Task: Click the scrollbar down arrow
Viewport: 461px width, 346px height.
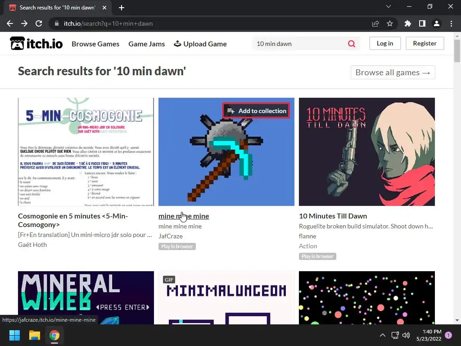Action: click(x=457, y=320)
